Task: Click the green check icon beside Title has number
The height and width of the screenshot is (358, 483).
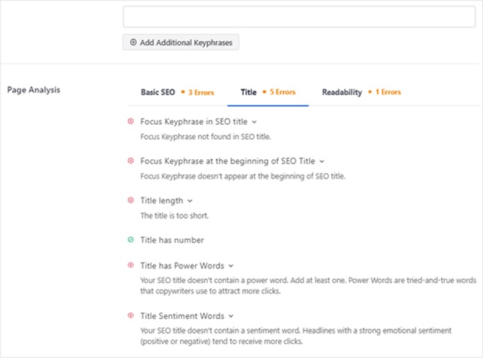Action: [x=132, y=240]
